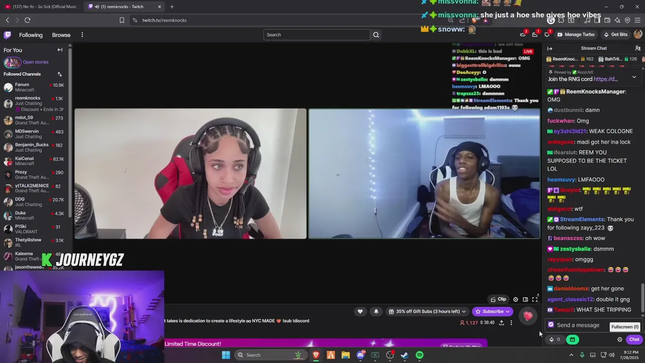Expand the 35% off Gift Subs dropdown
The height and width of the screenshot is (363, 645).
[427, 312]
